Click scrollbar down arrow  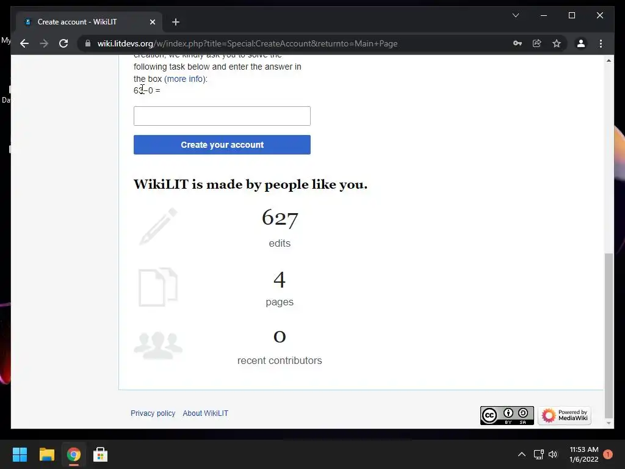(x=609, y=423)
